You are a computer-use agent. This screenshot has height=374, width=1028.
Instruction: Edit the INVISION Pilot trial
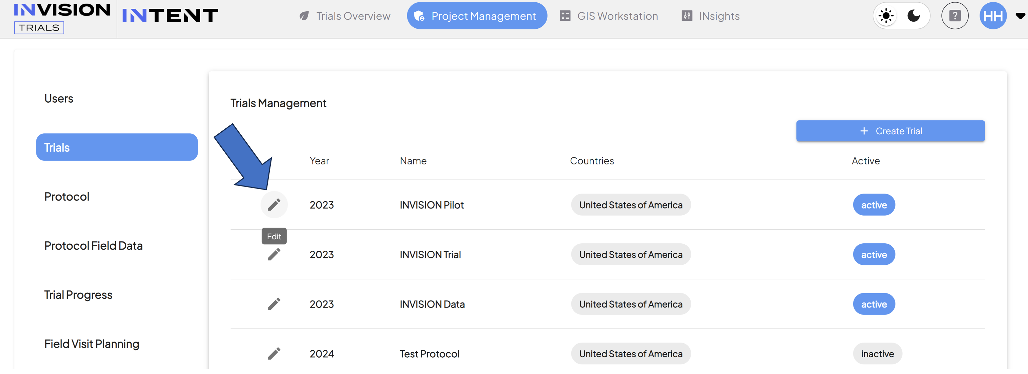(x=274, y=205)
